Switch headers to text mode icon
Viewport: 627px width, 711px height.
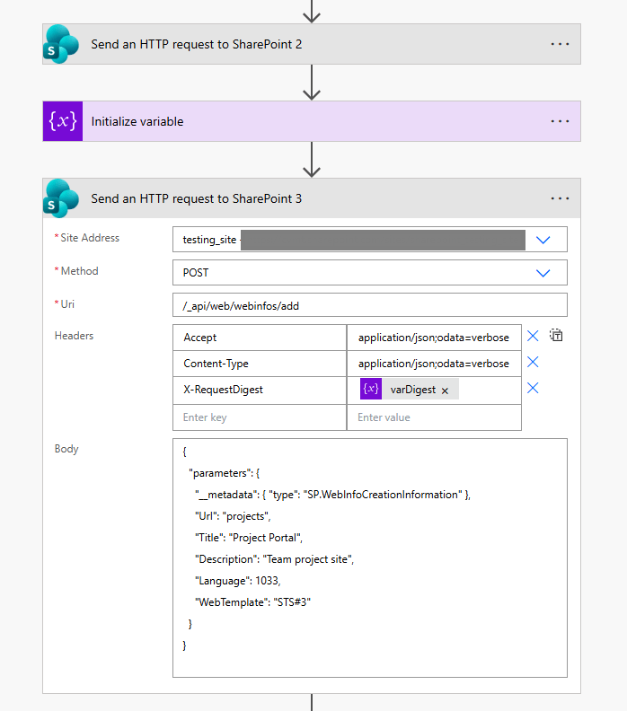557,336
